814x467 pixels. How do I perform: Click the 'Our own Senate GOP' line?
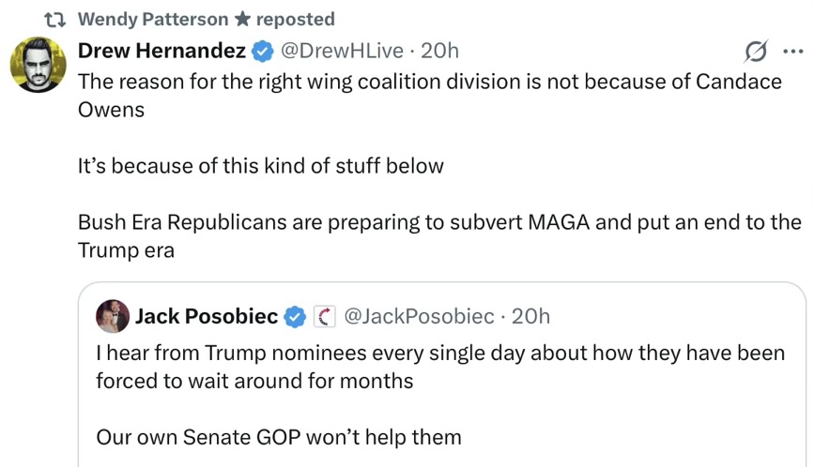tap(278, 436)
